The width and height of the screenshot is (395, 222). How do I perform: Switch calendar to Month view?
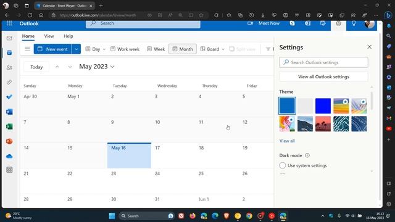coord(183,49)
